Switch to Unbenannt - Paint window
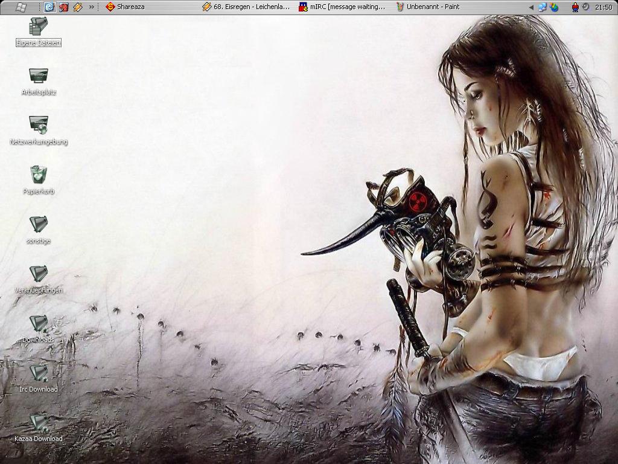This screenshot has height=464, width=618. point(428,7)
